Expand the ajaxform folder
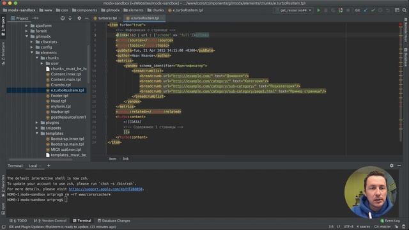This screenshot has height=230, width=409. [27, 26]
